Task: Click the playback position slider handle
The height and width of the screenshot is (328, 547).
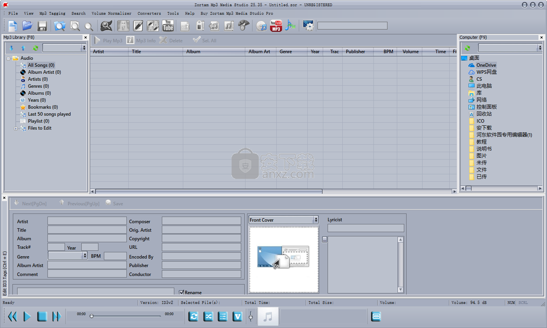Action: 92,316
